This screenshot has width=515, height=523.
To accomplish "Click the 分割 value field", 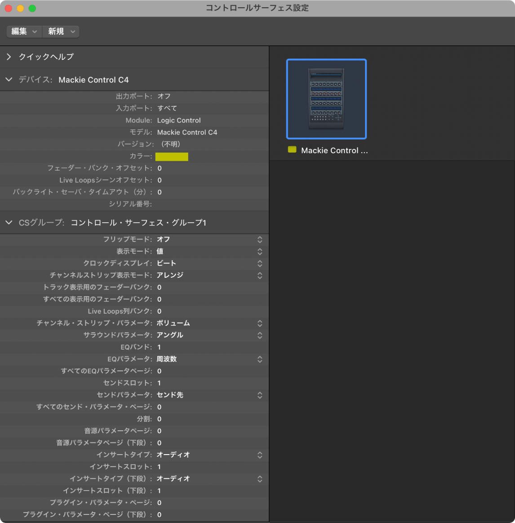I will coord(159,419).
